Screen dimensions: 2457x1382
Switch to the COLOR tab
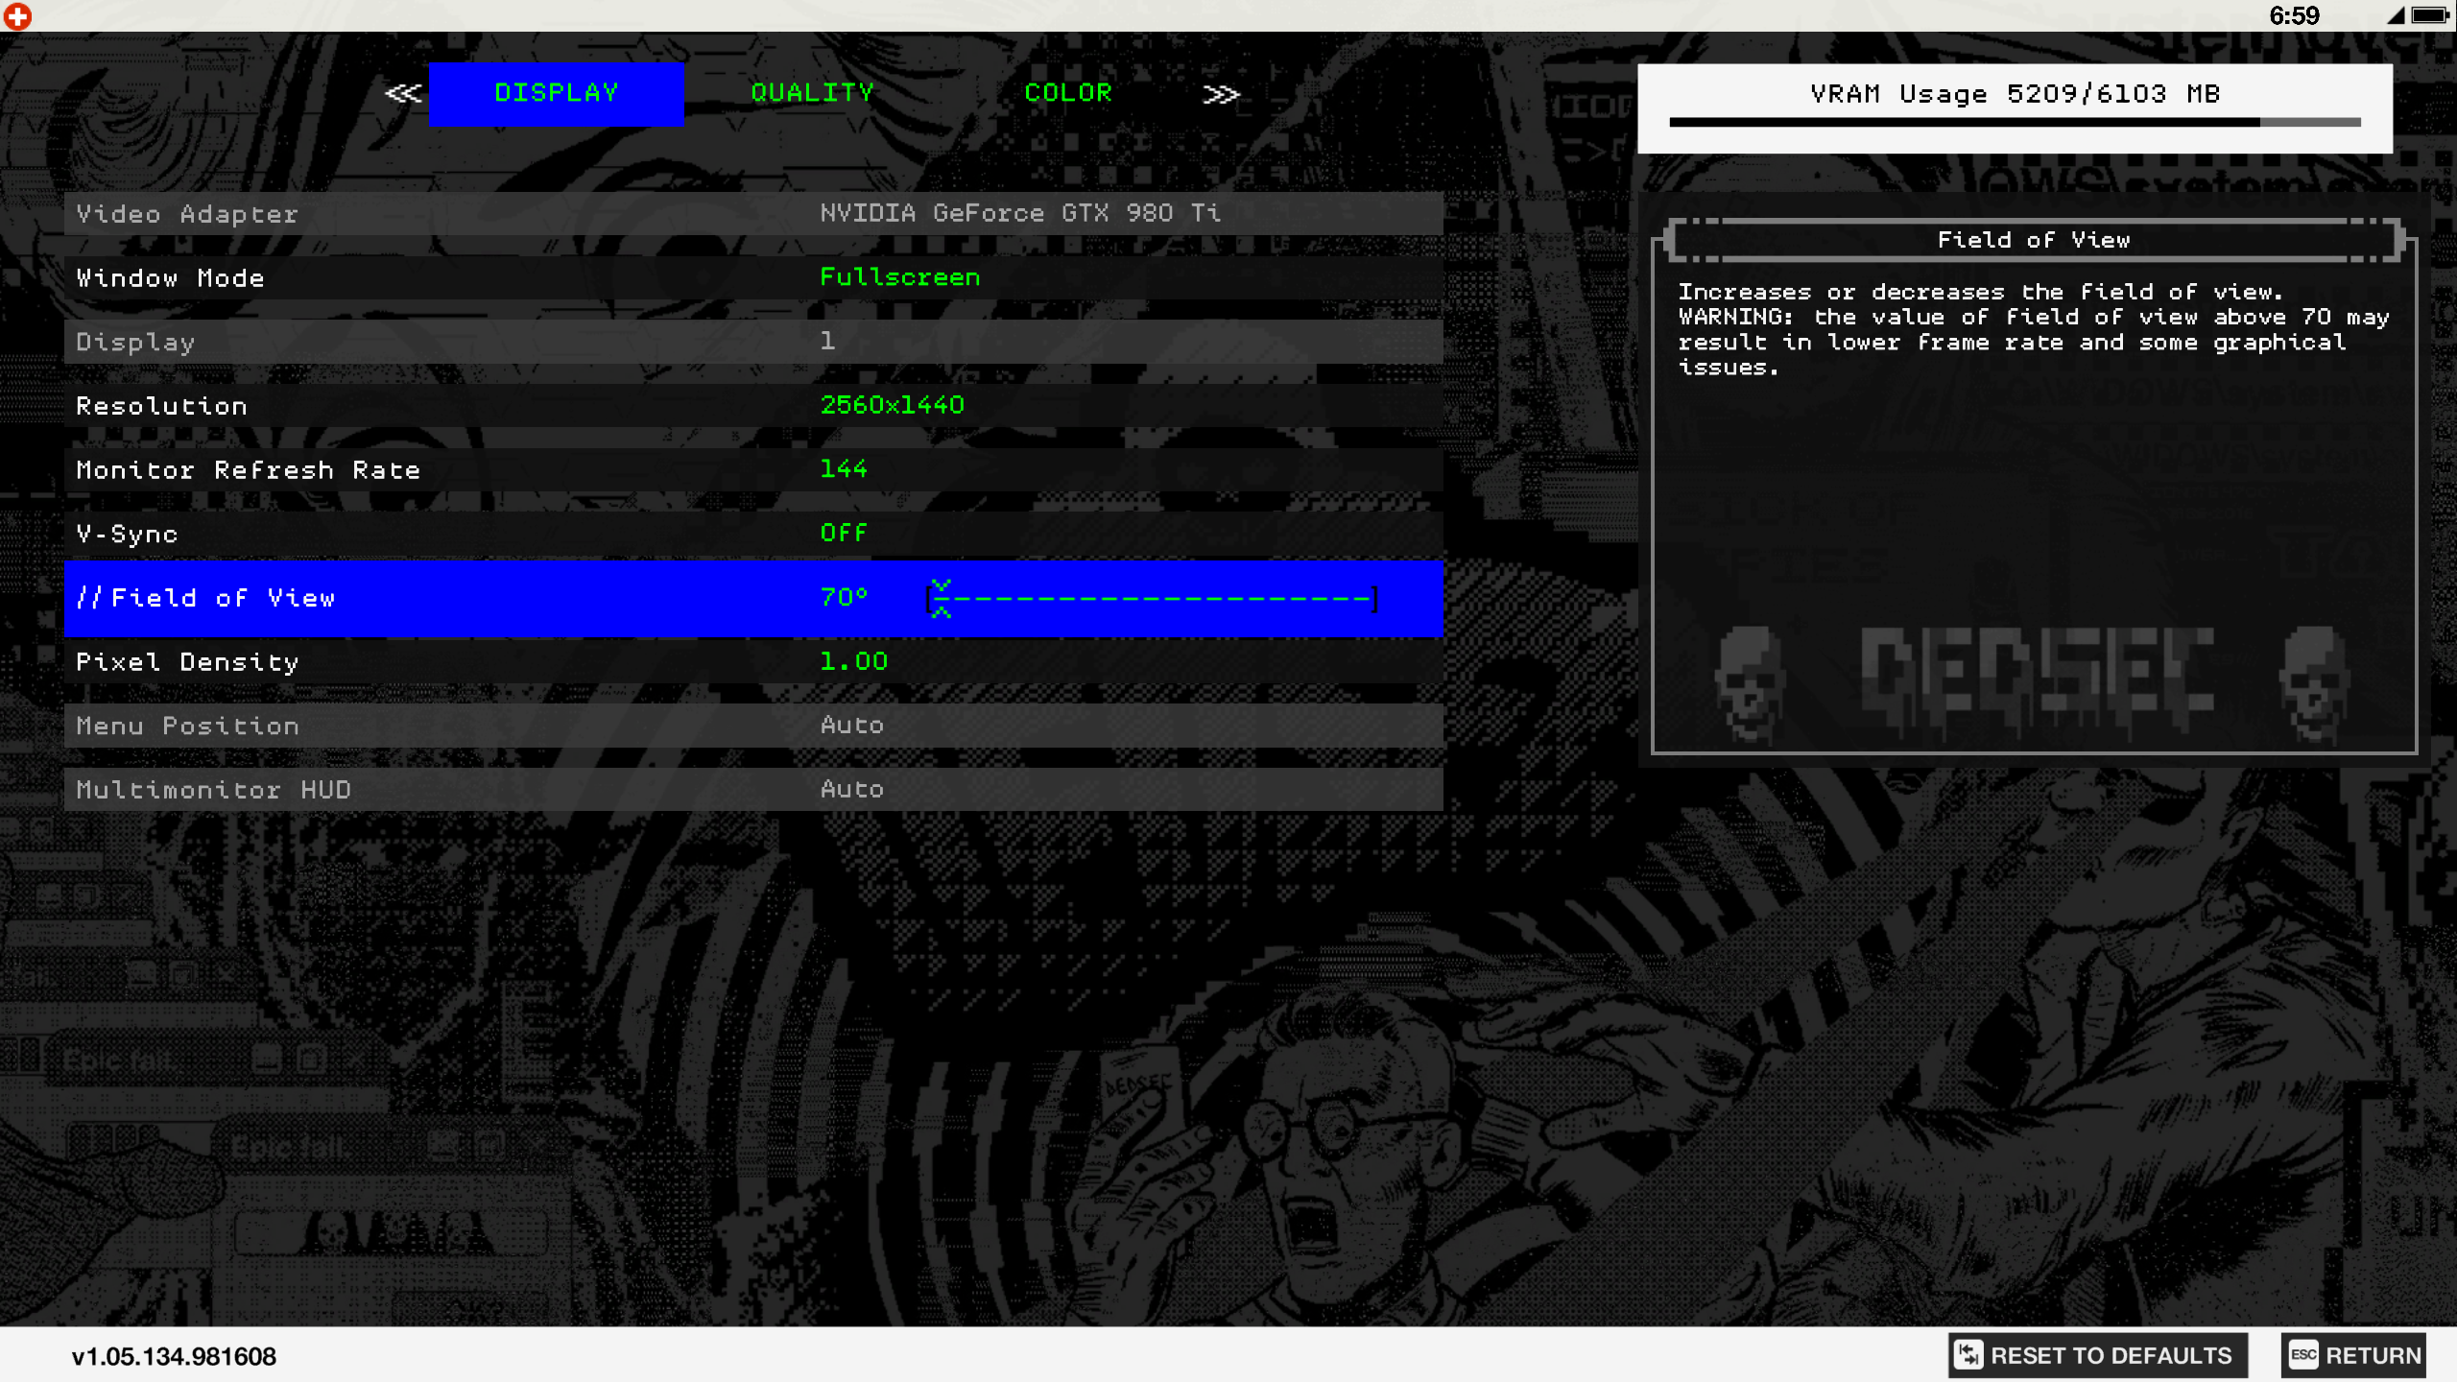[1068, 92]
